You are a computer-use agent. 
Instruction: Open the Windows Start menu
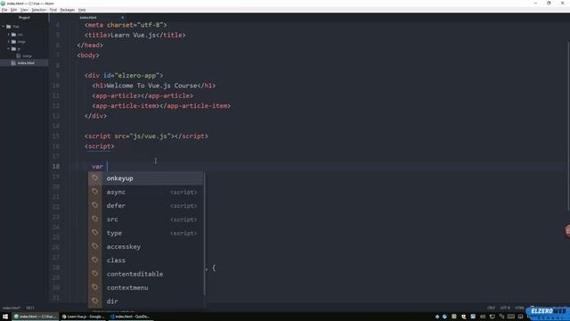[5, 317]
